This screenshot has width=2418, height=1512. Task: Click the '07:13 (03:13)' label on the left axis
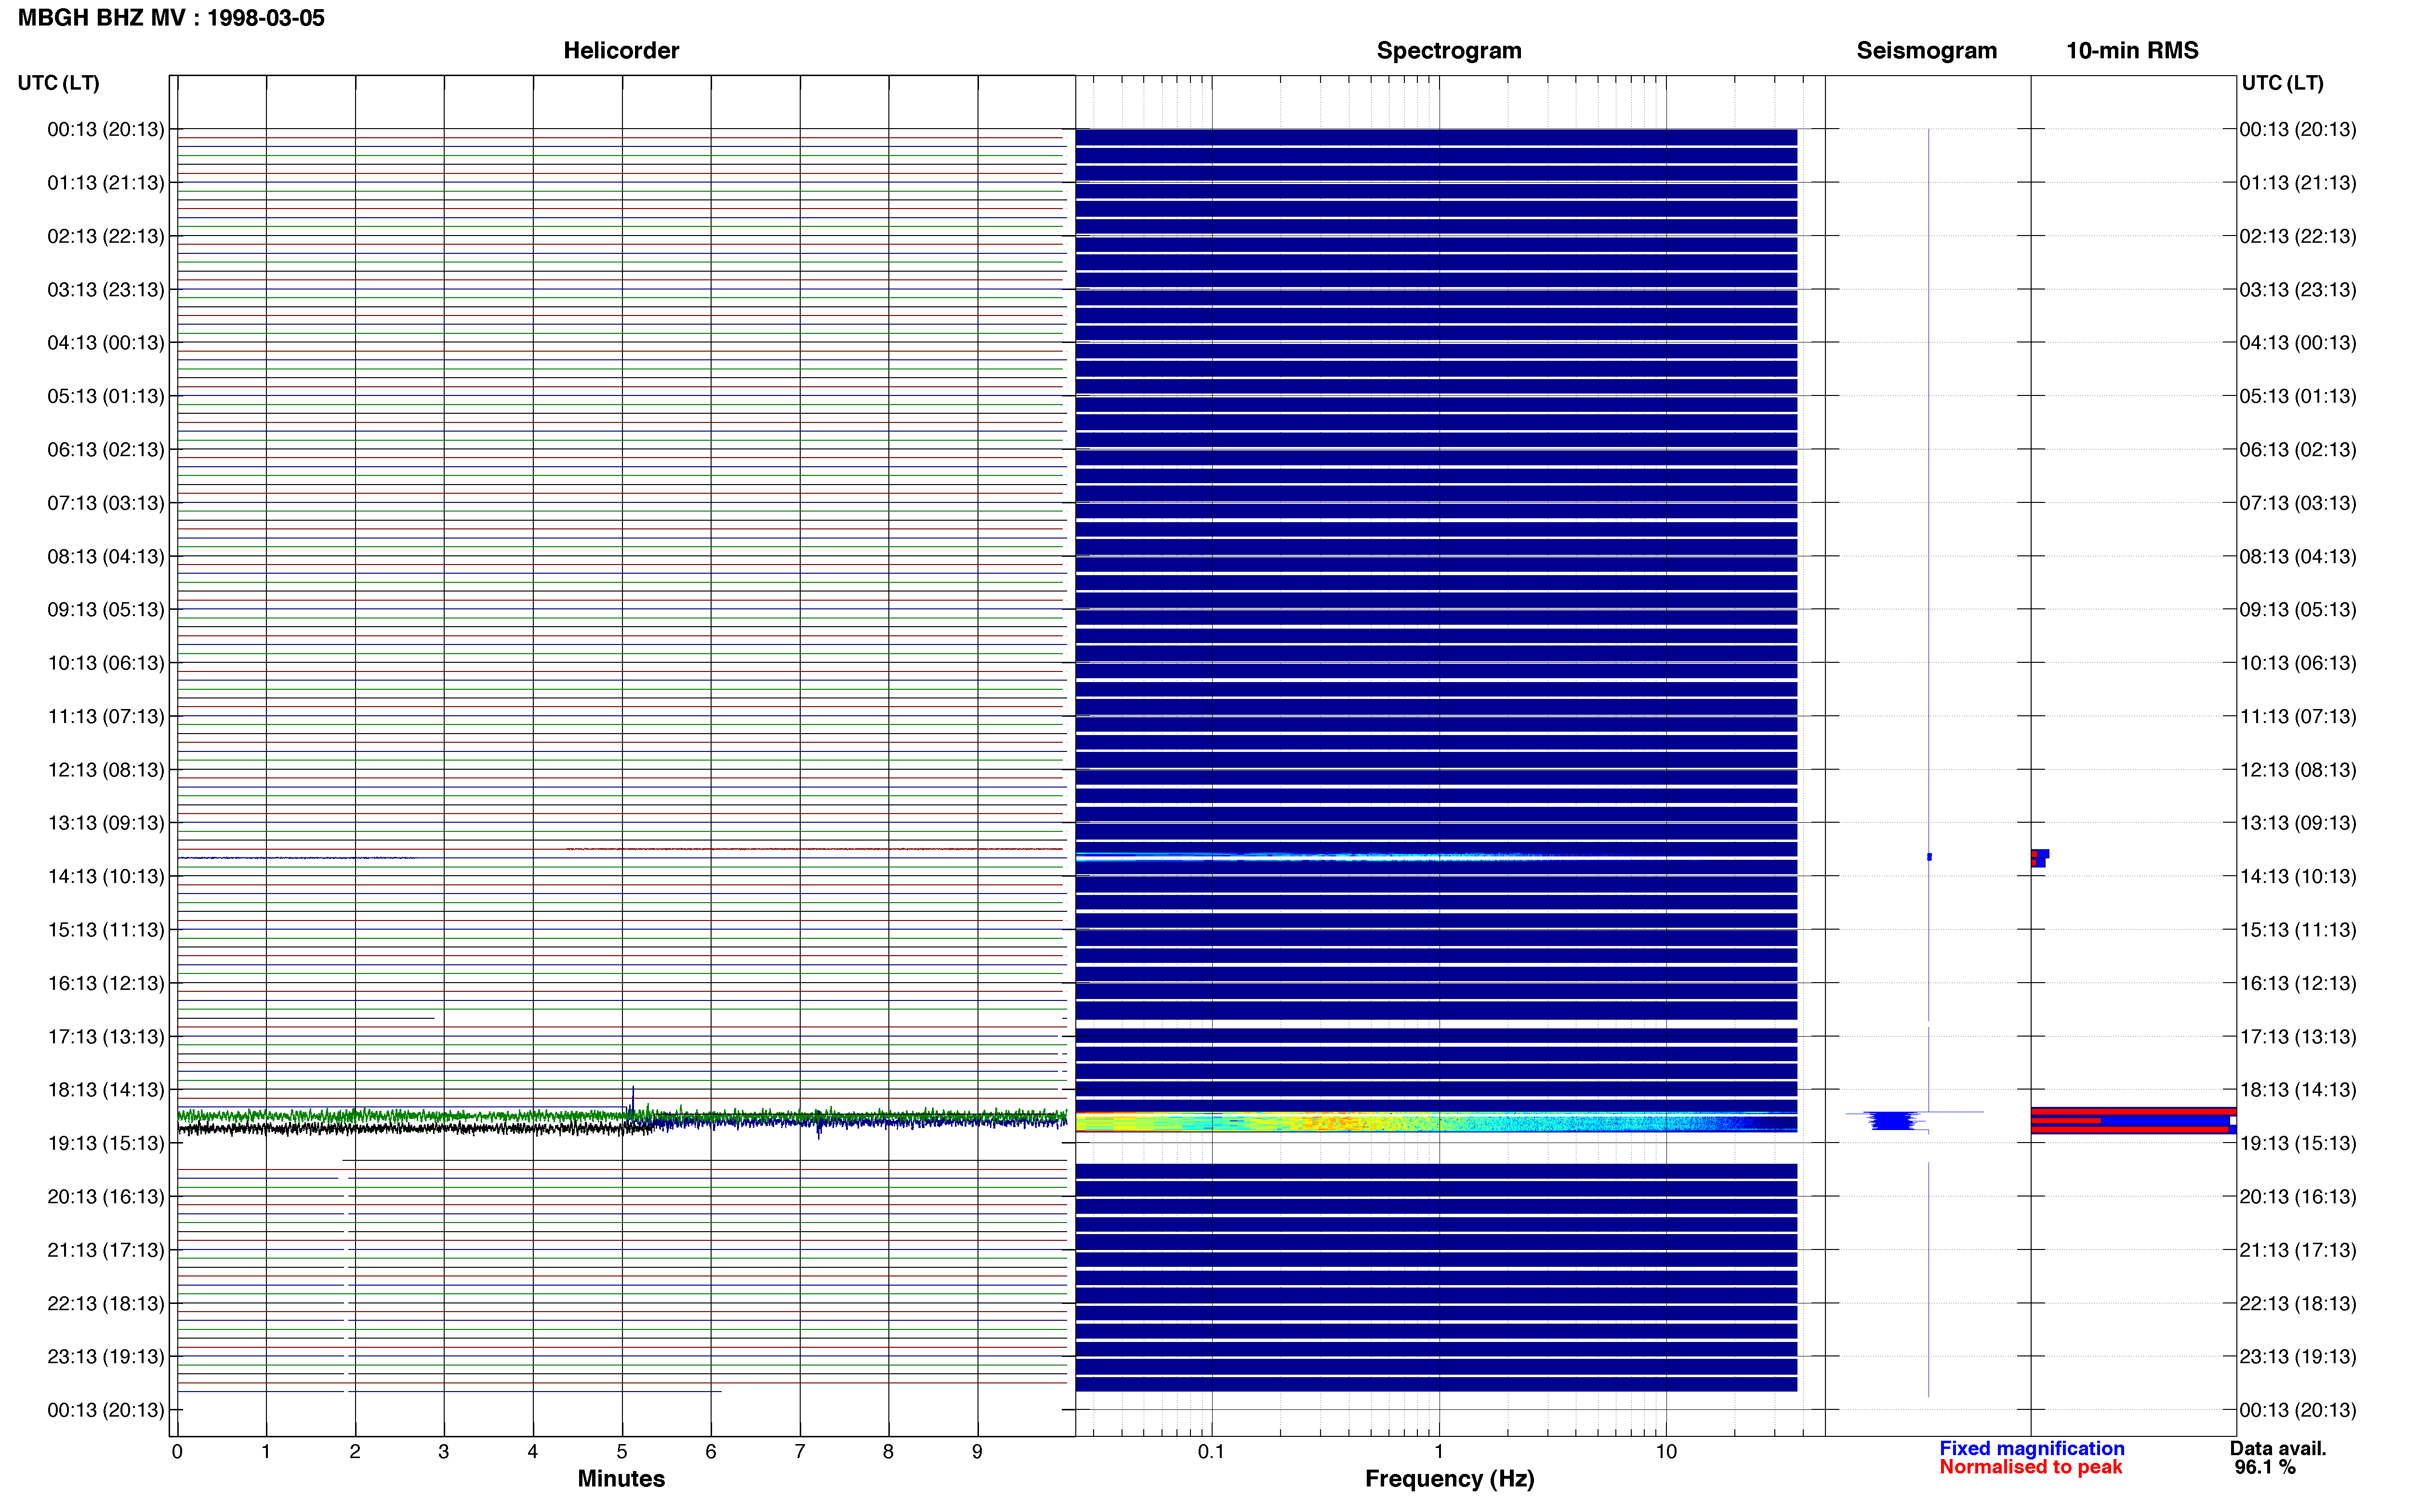pyautogui.click(x=106, y=503)
